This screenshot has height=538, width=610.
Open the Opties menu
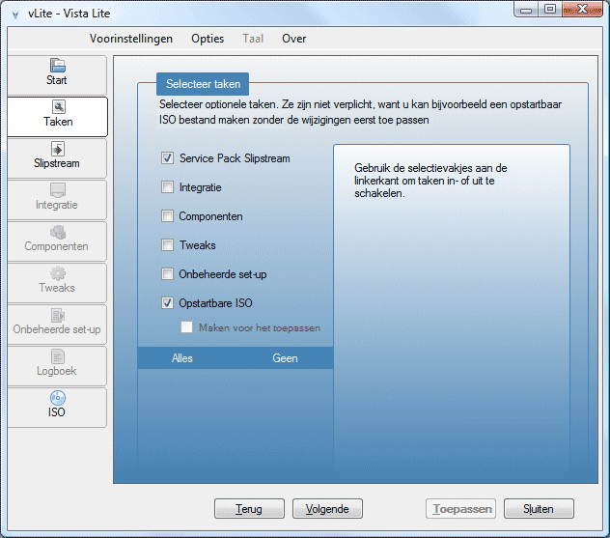coord(208,39)
